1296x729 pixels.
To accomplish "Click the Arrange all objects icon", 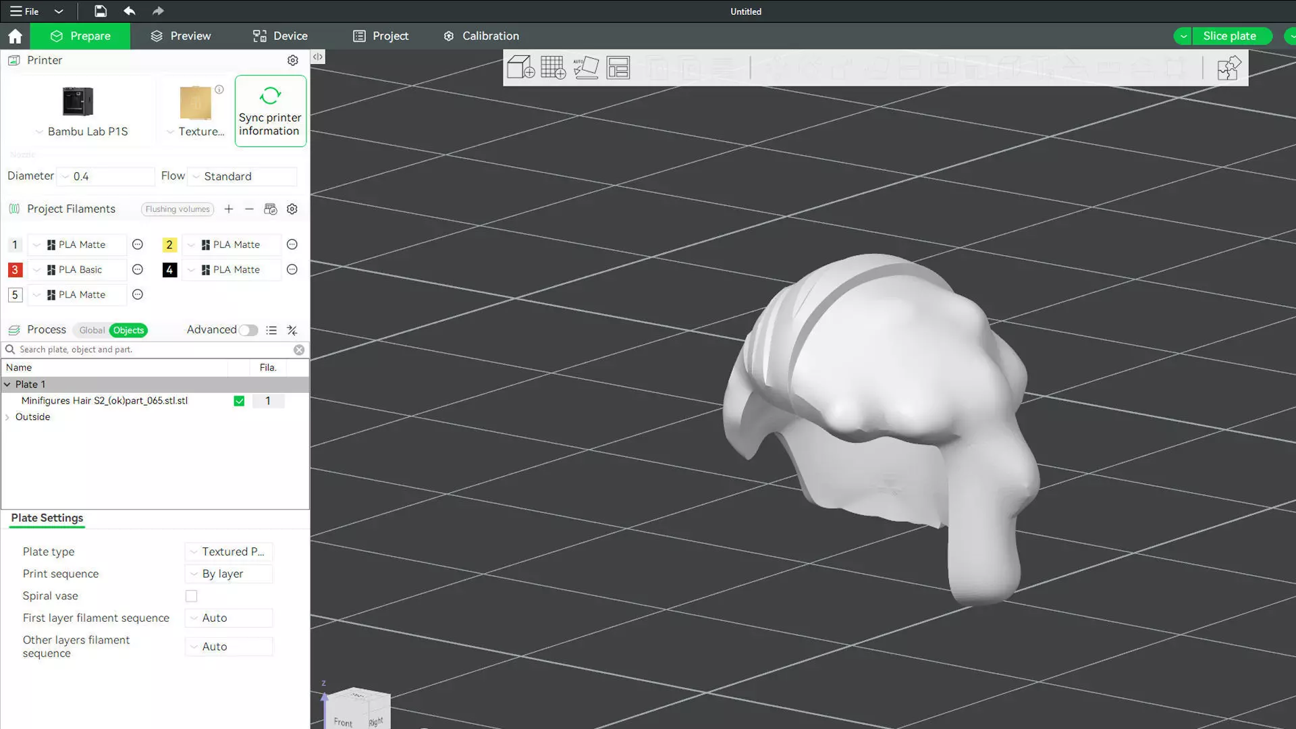I will (x=618, y=67).
